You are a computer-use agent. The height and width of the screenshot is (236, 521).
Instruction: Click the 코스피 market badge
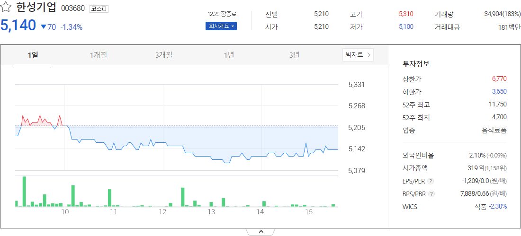99,9
